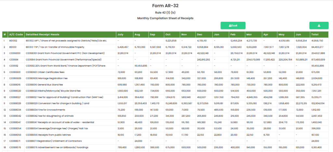Viewport: 333px width, 152px height.
Task: Click the # column header
Action: pyautogui.click(x=5, y=34)
